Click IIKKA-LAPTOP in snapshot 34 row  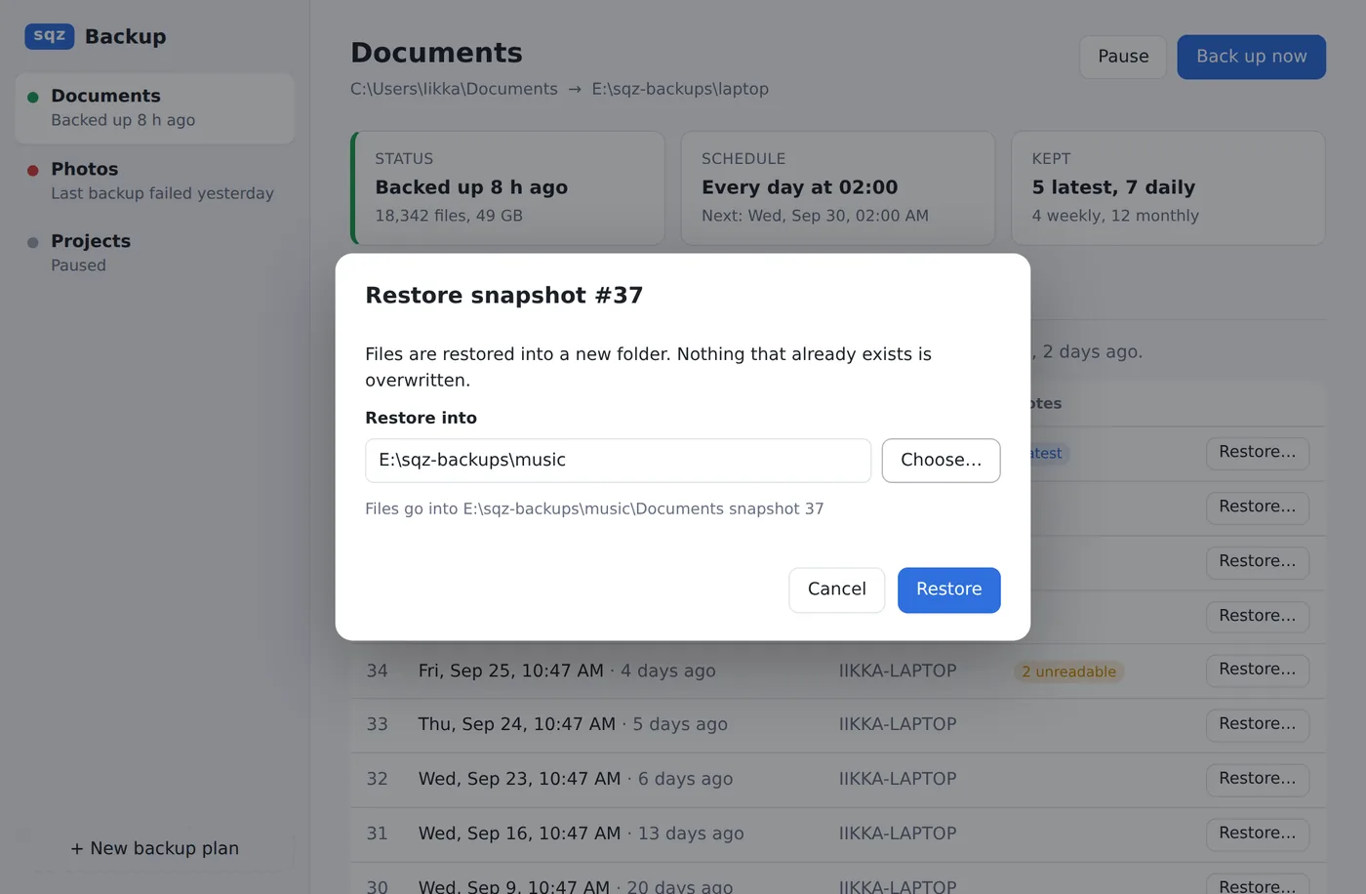(898, 670)
